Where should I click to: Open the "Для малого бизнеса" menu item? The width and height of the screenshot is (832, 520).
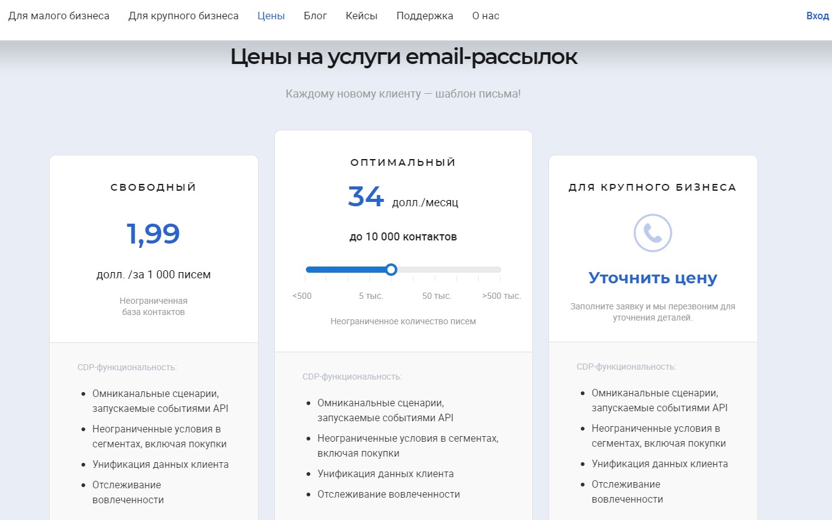click(x=58, y=16)
